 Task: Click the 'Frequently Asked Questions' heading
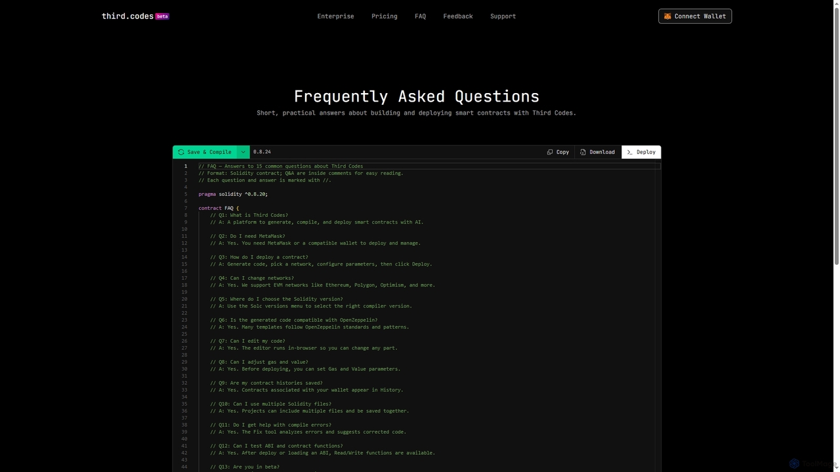[417, 96]
